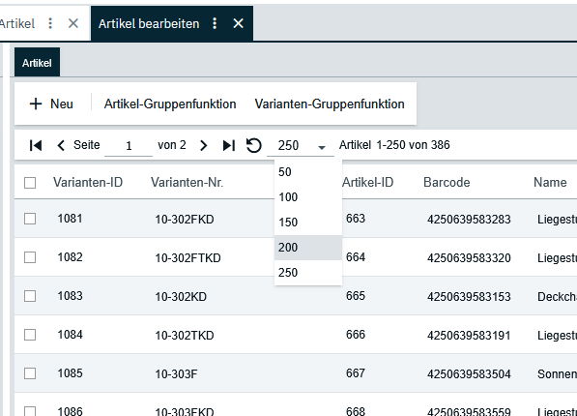Check the row with Varianten-ID 1085

[30, 373]
